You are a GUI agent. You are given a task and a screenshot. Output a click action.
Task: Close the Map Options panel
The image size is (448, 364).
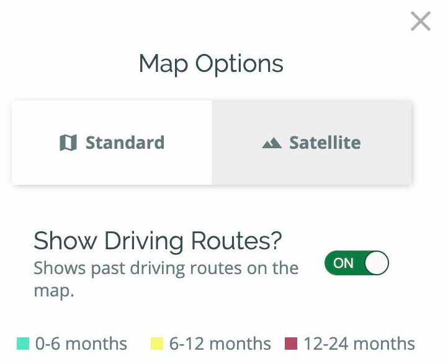point(420,22)
